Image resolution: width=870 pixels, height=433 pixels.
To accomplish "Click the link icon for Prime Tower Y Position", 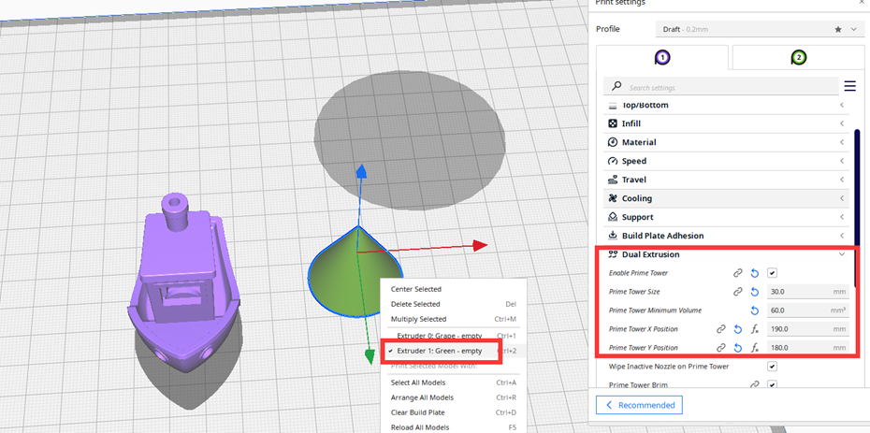I will point(720,348).
